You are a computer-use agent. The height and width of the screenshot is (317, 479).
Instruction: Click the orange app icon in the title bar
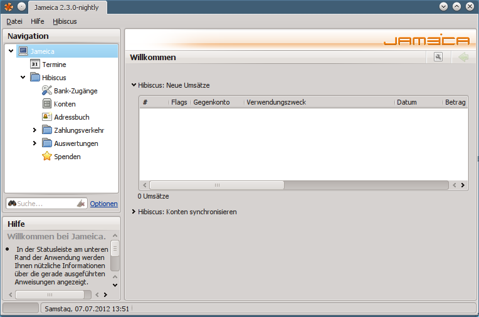click(9, 7)
